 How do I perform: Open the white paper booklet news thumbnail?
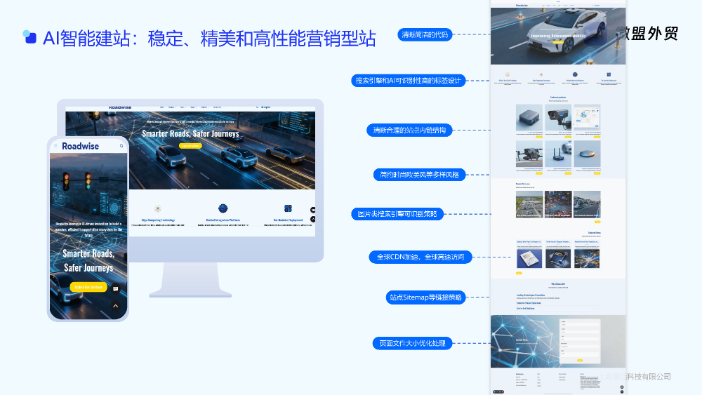(529, 259)
